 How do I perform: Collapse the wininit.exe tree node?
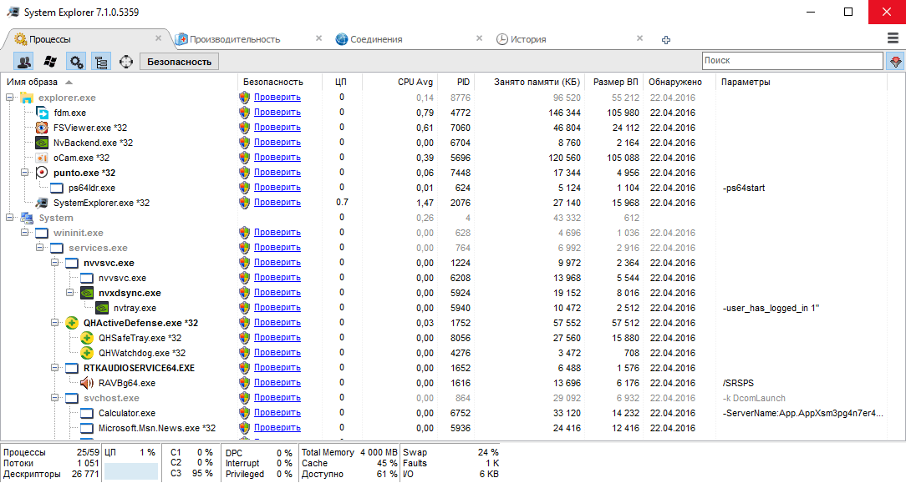coord(25,232)
